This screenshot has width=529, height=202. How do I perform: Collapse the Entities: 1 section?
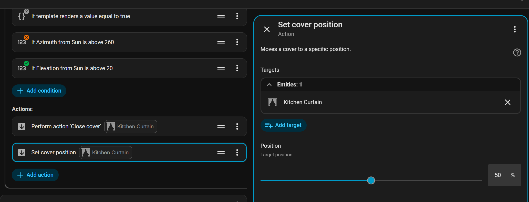point(269,85)
